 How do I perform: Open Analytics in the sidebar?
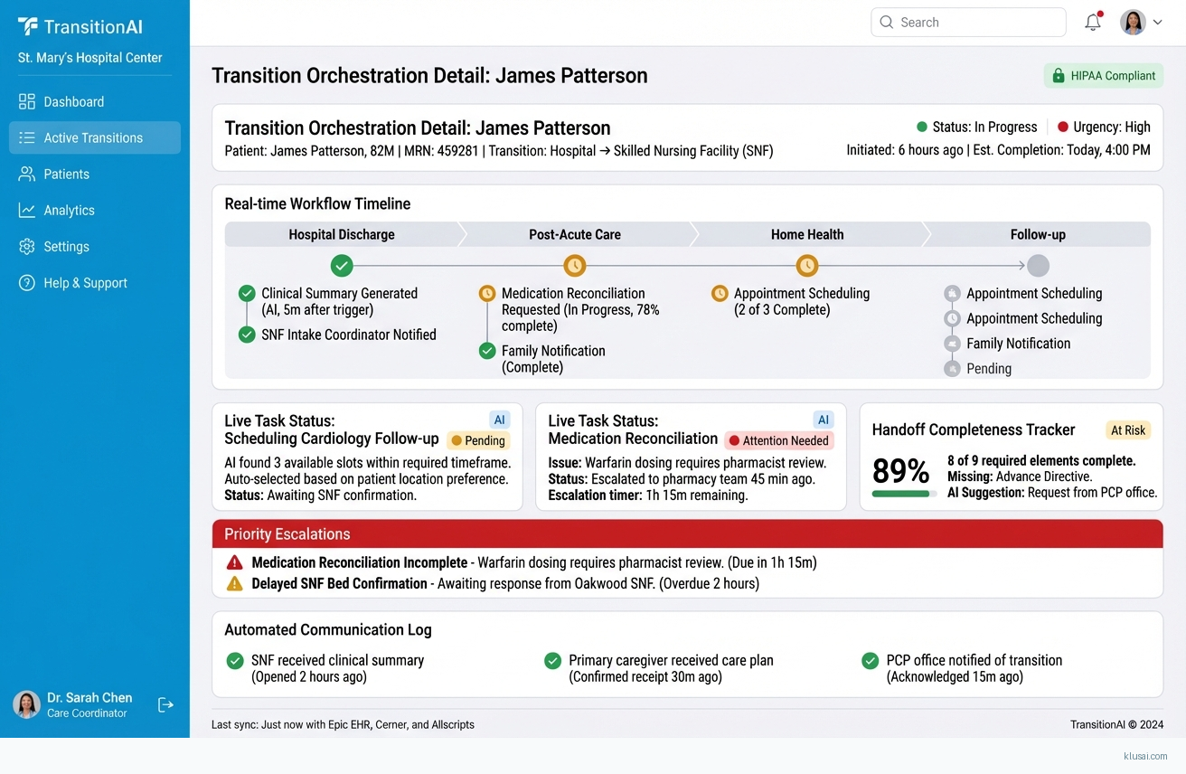click(69, 210)
